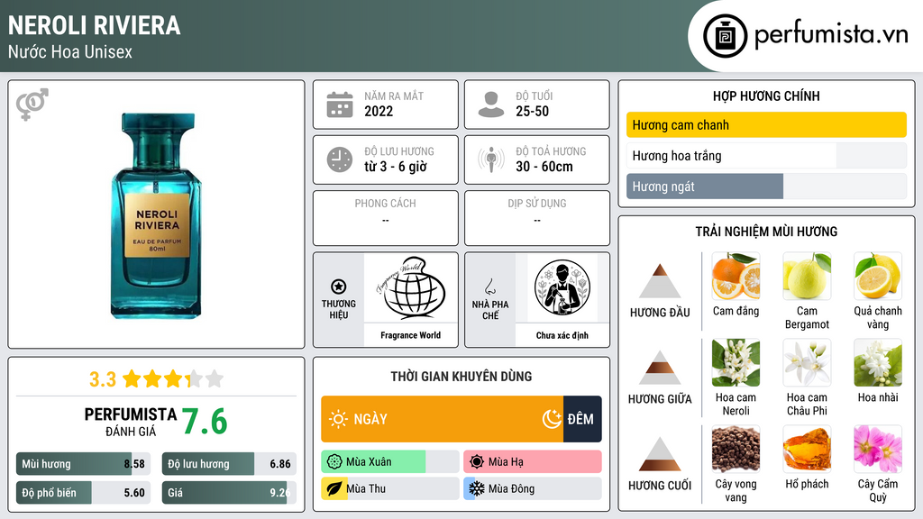Image resolution: width=923 pixels, height=519 pixels.
Task: Click the Hương giữa pyramid icon
Action: pyautogui.click(x=660, y=368)
